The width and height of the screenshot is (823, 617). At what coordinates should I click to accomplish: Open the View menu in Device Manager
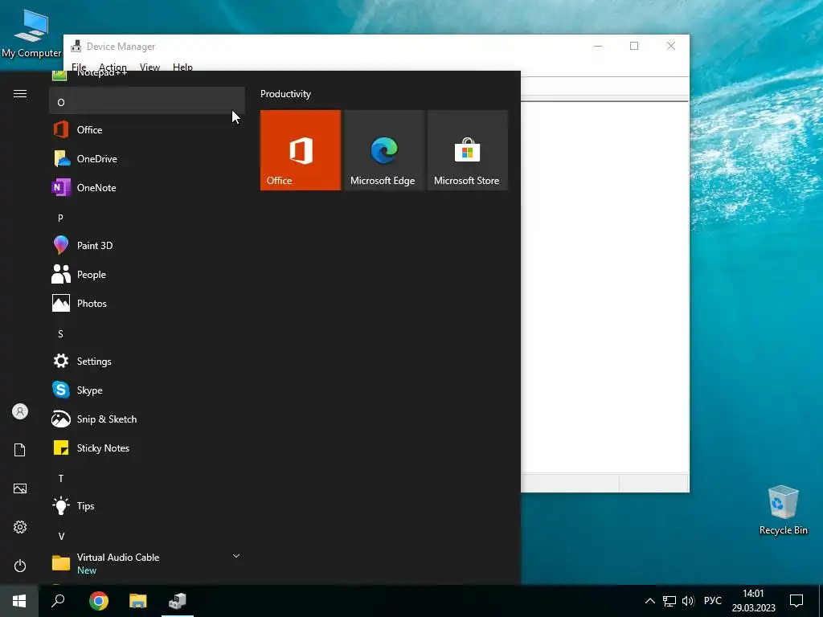(149, 67)
